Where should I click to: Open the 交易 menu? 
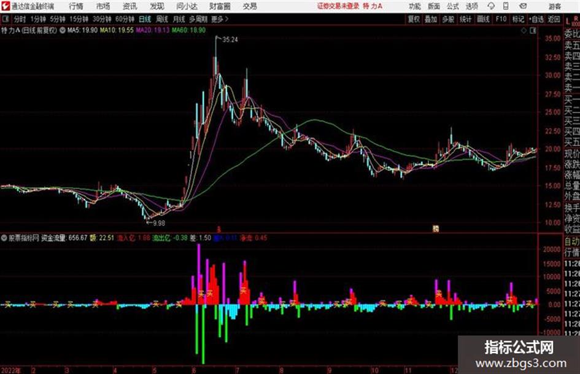(x=250, y=6)
